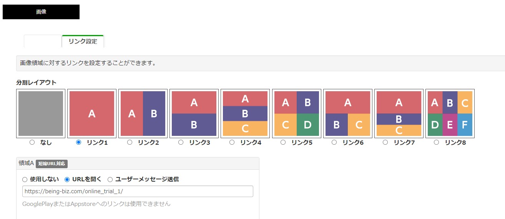The image size is (505, 219).
Task: Click the 短縮URL対応 badge
Action: [x=52, y=164]
